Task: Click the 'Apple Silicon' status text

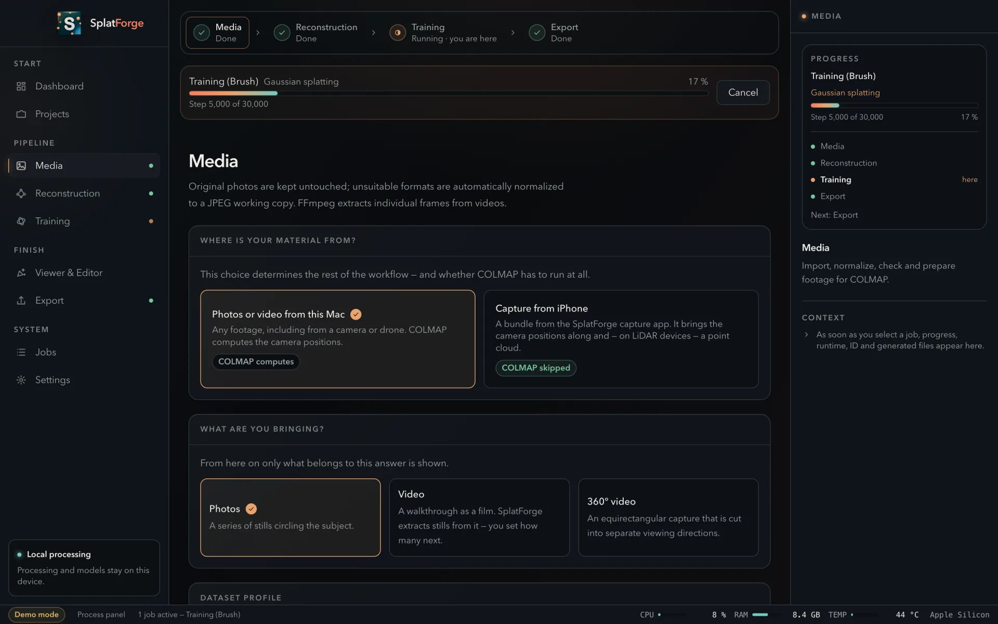Action: 960,615
